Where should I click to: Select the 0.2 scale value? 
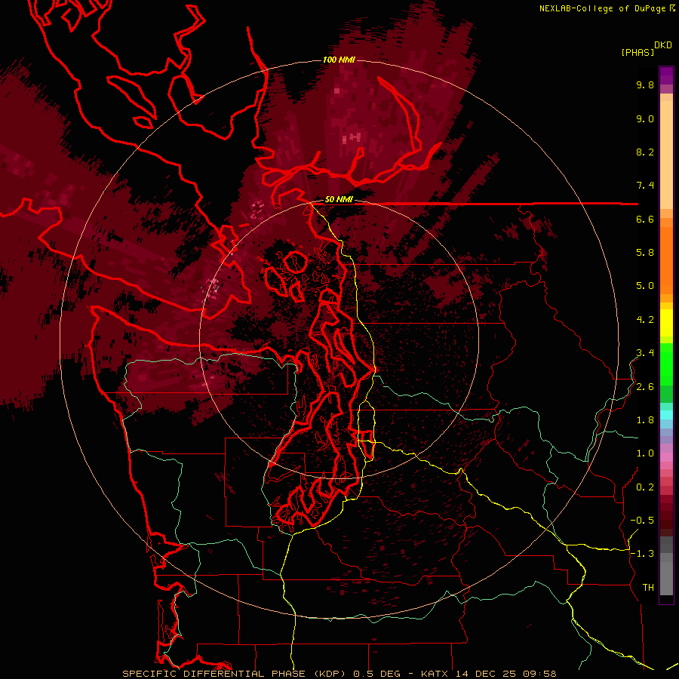coord(645,487)
